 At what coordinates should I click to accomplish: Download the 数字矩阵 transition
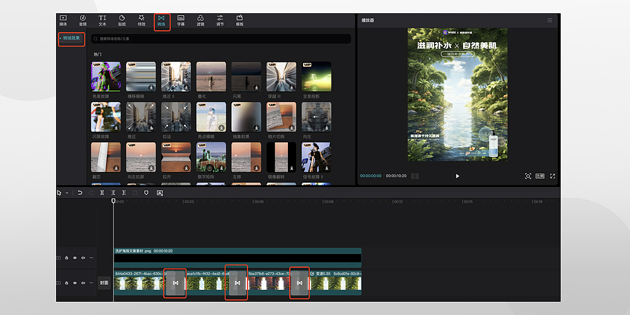point(221,168)
